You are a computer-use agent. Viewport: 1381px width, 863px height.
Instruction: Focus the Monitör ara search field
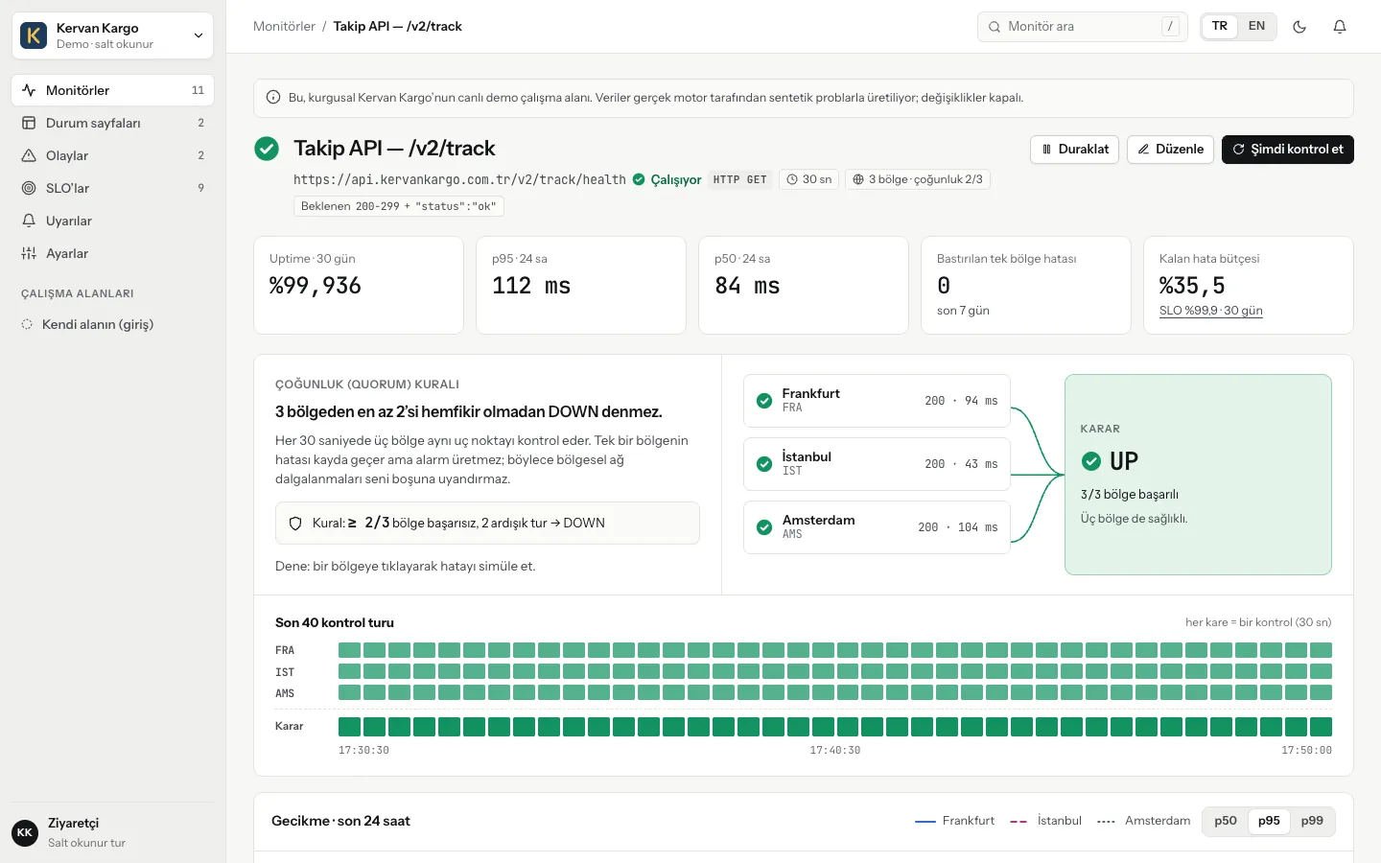click(1083, 27)
